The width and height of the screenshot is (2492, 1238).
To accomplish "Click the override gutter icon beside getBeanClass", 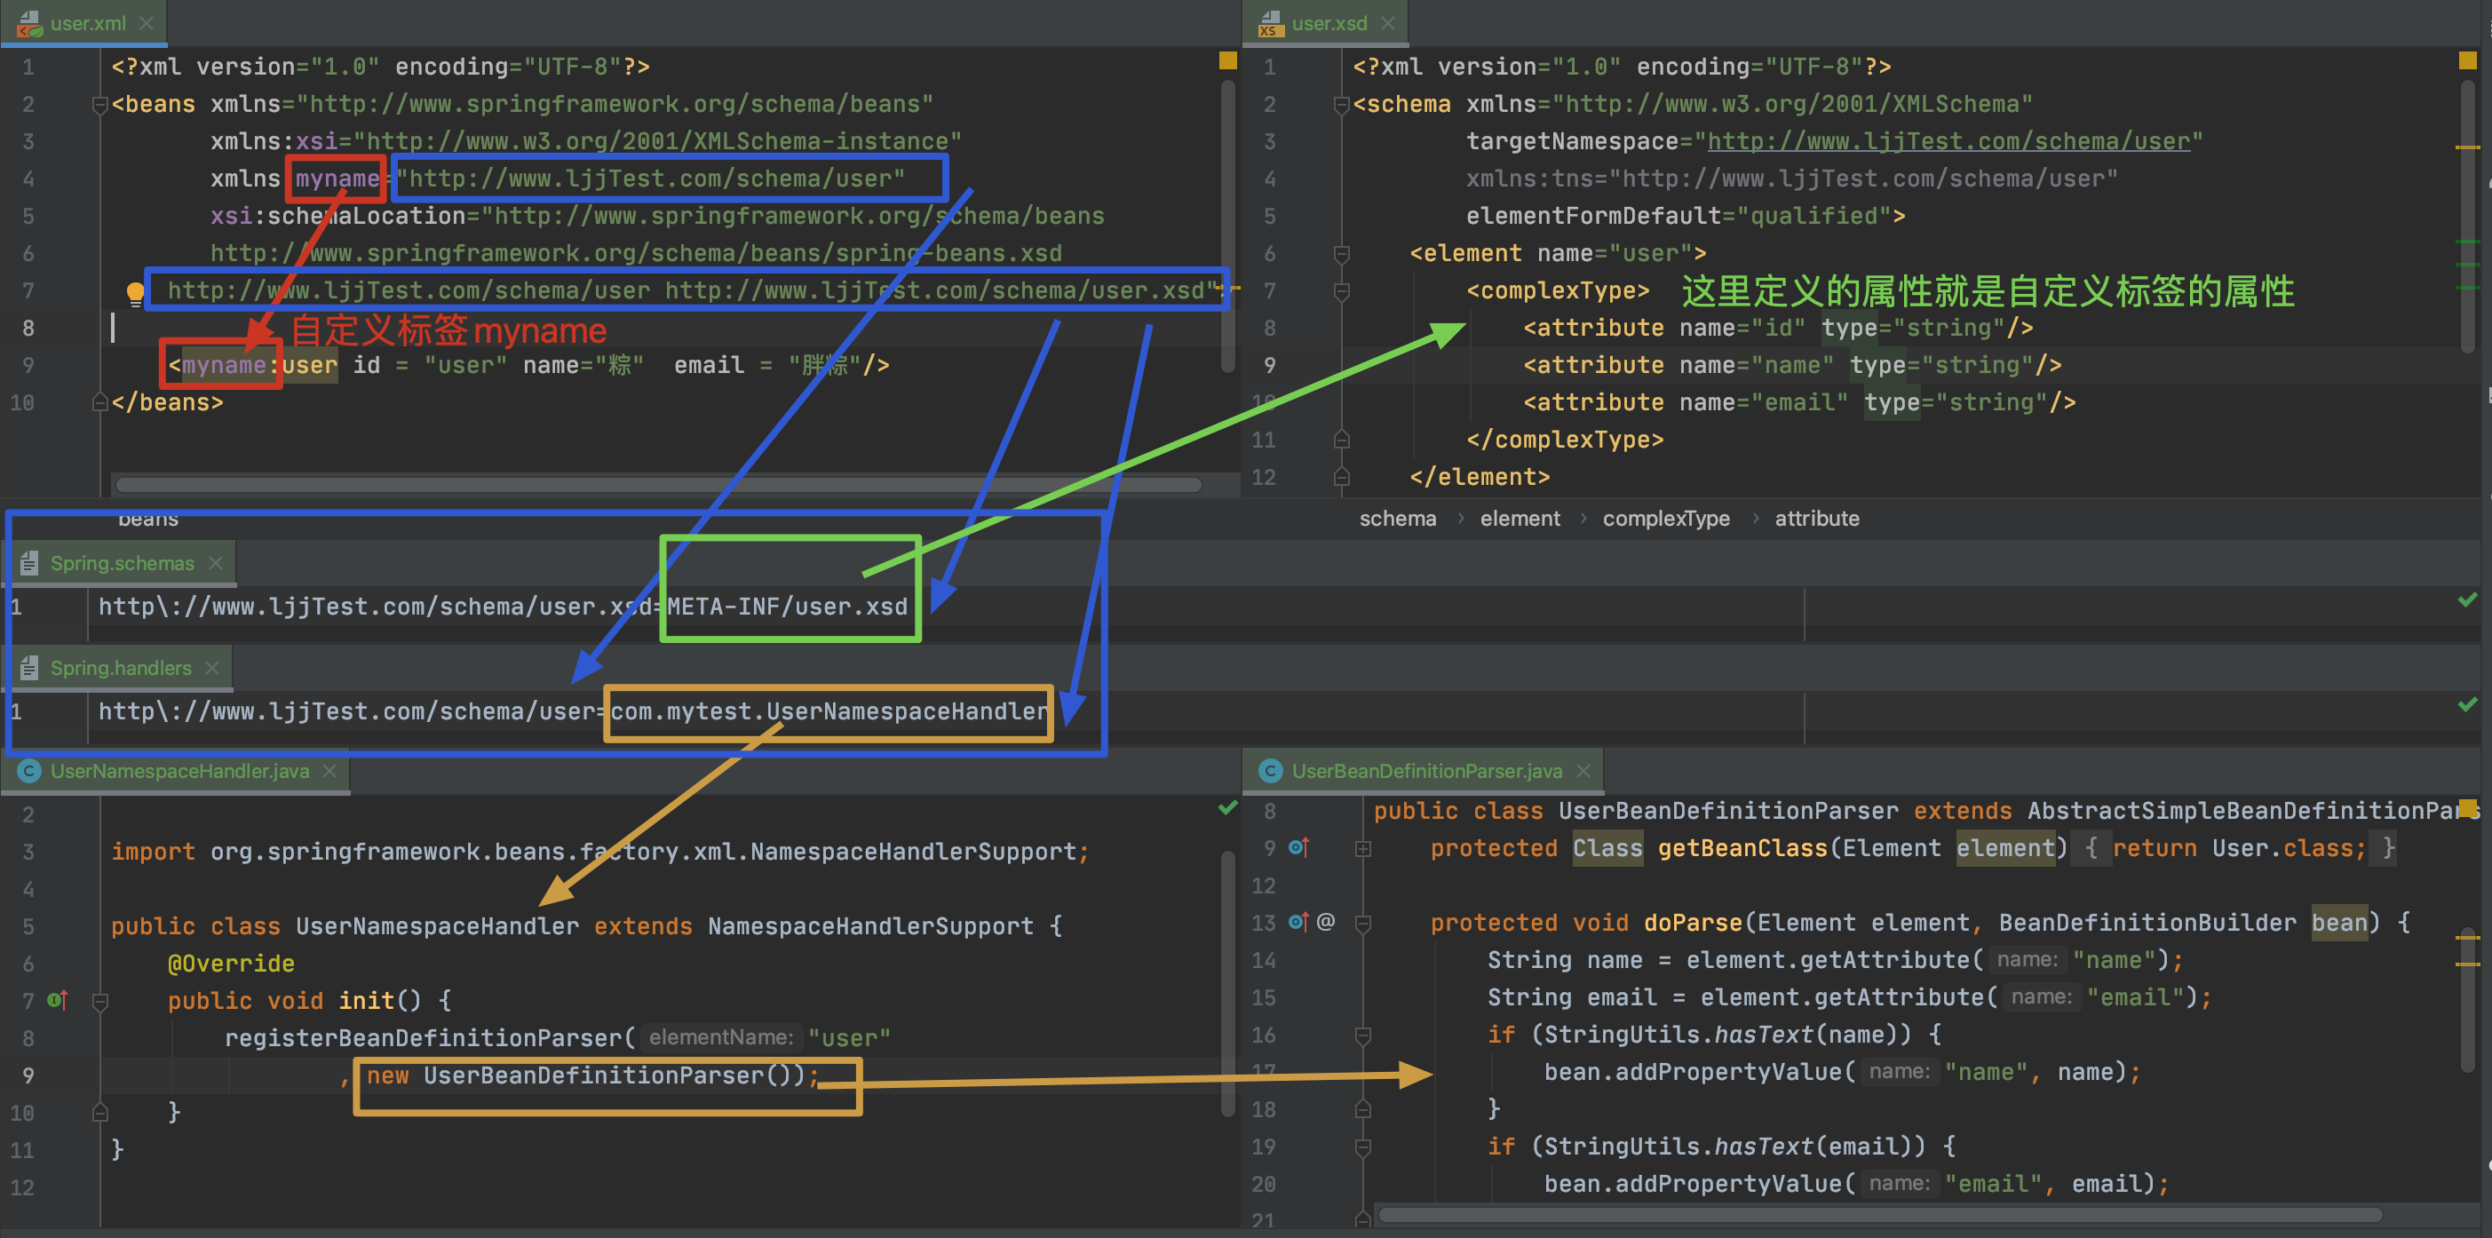I will click(1298, 848).
